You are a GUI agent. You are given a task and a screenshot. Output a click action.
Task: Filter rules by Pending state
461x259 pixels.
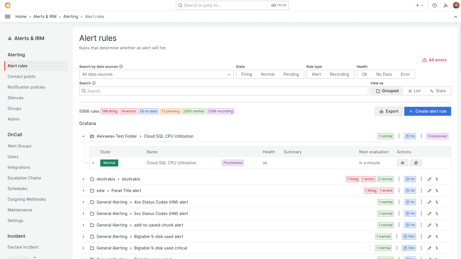[291, 74]
